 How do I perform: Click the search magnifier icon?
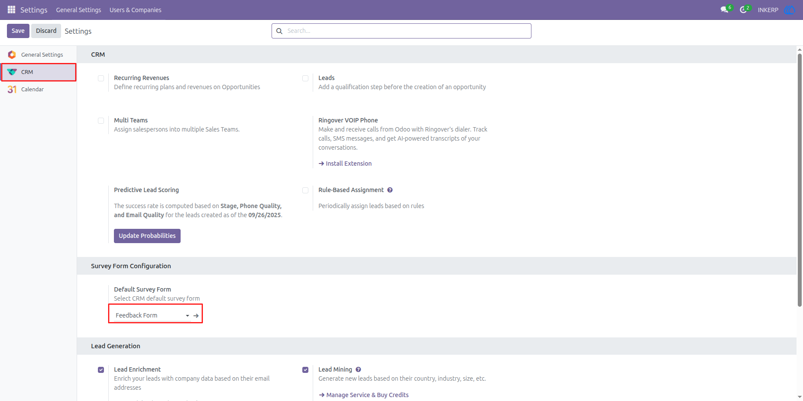point(279,31)
